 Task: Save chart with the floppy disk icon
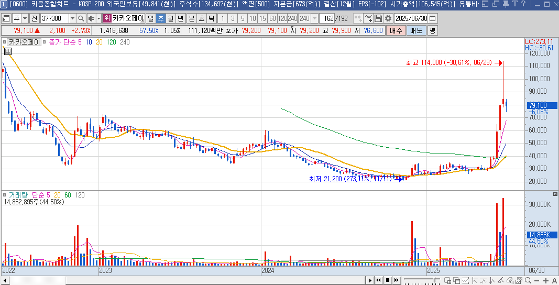tap(378, 18)
